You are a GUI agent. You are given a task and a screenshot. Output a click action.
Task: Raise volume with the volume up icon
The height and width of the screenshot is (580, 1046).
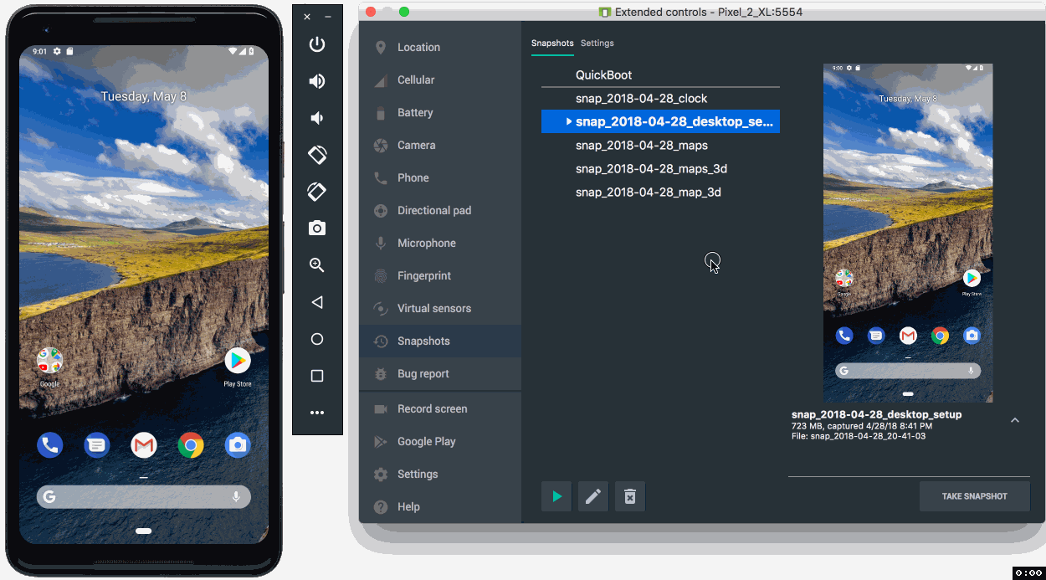(x=317, y=81)
